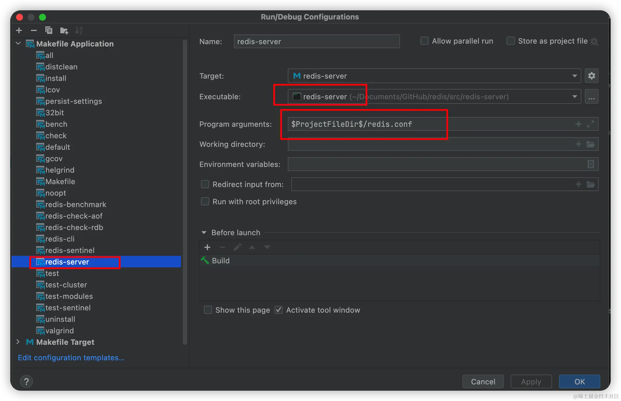The width and height of the screenshot is (621, 401).
Task: Select redis-cli configuration in tree
Action: pyautogui.click(x=60, y=239)
